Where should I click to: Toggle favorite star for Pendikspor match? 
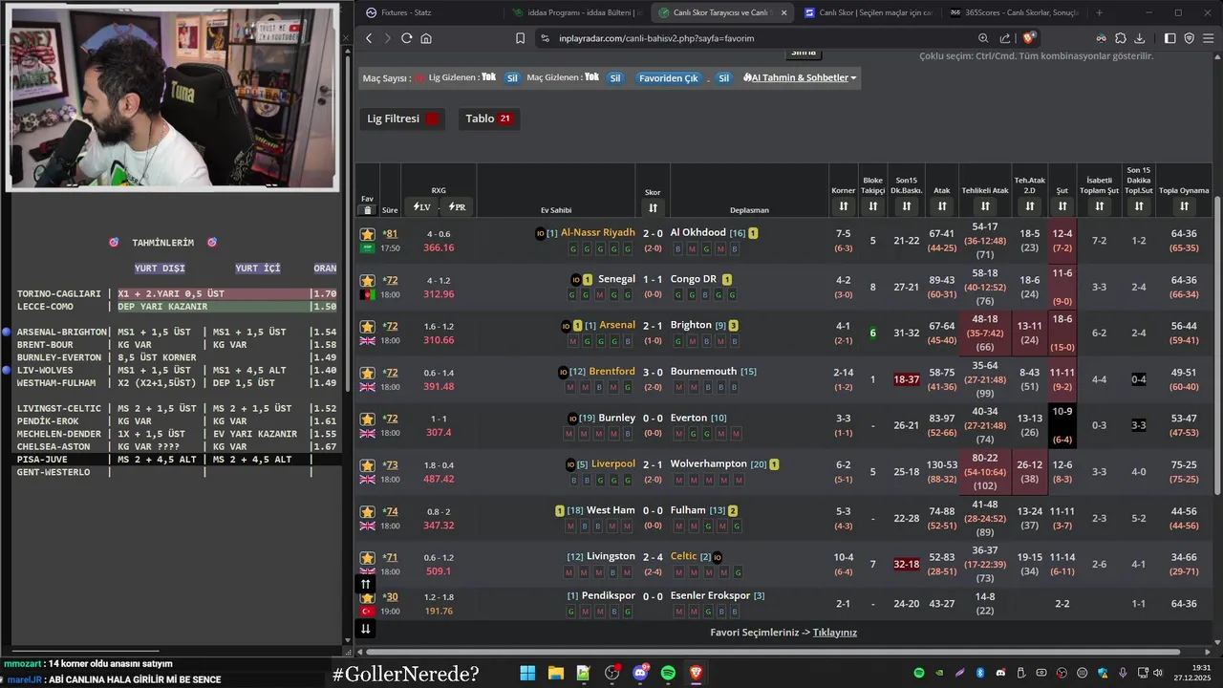click(x=367, y=598)
